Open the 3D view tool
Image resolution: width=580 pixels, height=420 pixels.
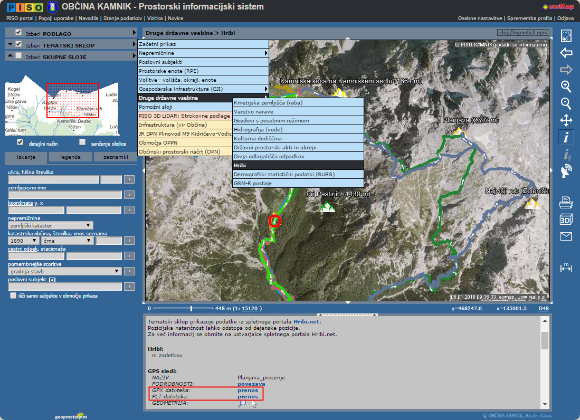566,219
